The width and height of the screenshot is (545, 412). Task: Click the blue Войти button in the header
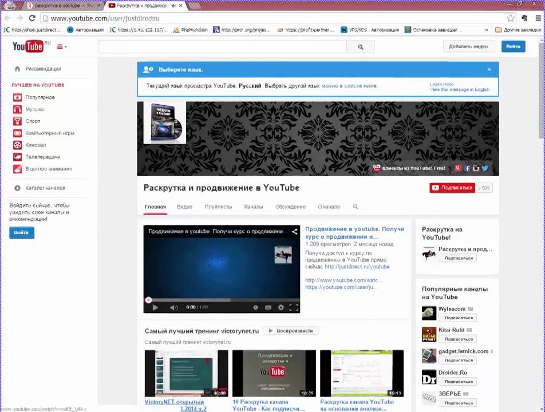[x=513, y=46]
